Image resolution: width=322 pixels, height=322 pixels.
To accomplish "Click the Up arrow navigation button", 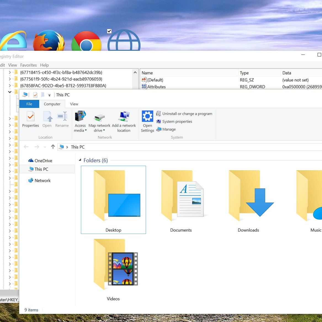I will [x=53, y=147].
